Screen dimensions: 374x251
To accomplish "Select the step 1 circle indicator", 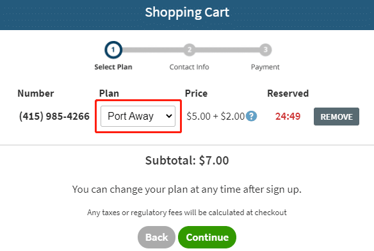I will [x=113, y=50].
